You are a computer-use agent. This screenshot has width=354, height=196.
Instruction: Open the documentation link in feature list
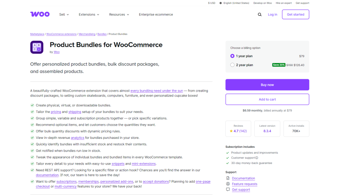pyautogui.click(x=47, y=175)
